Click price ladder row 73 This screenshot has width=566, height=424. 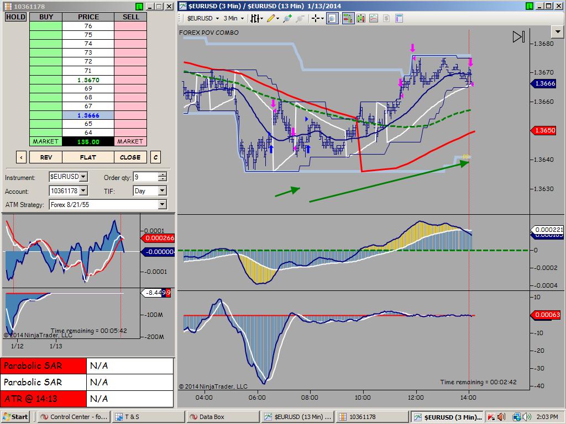pos(88,52)
